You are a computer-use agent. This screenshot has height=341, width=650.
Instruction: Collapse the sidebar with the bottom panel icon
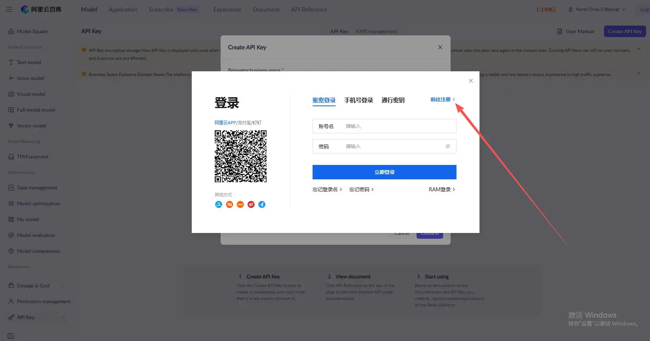coord(10,336)
